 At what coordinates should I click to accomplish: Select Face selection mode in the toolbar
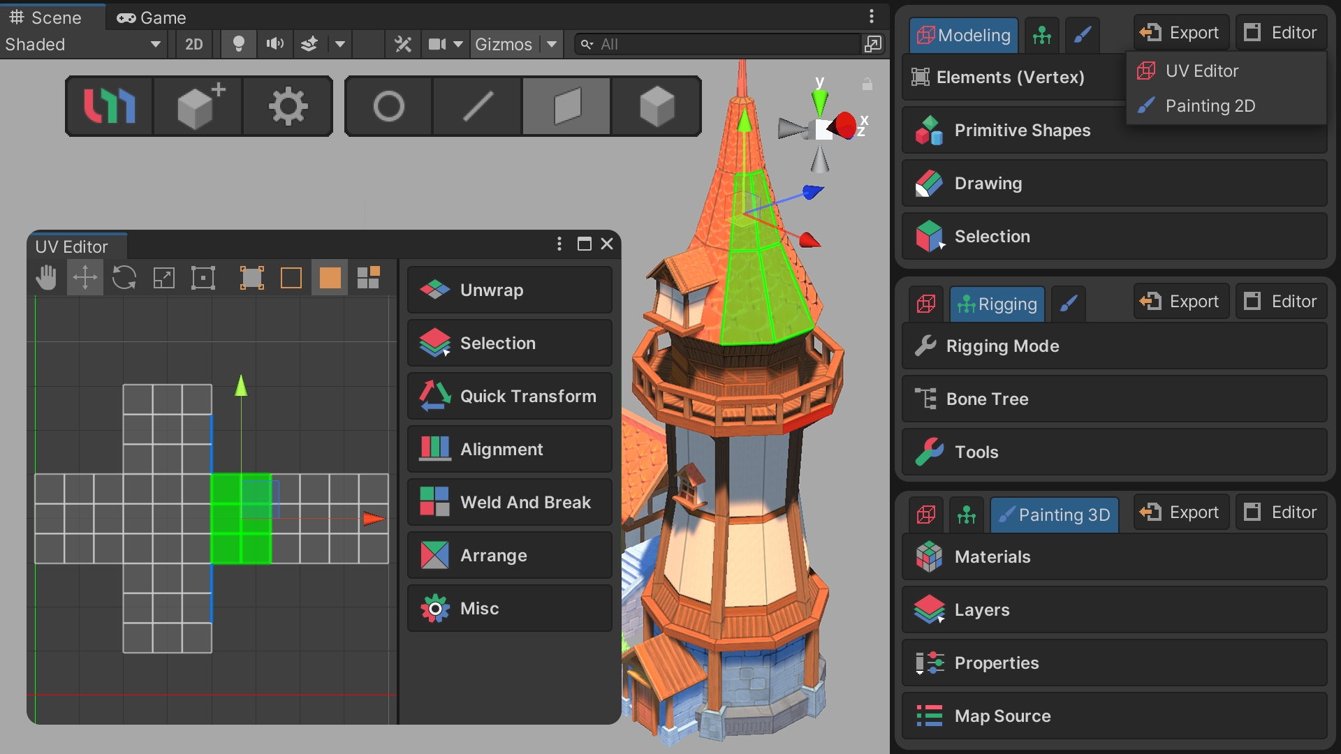(x=566, y=105)
